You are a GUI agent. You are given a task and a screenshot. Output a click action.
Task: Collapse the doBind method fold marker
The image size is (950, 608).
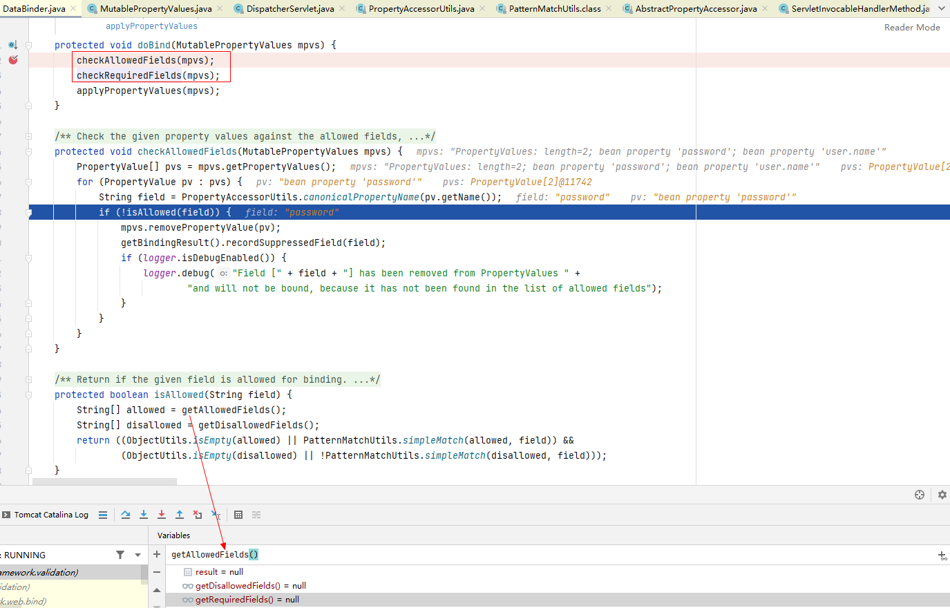28,45
